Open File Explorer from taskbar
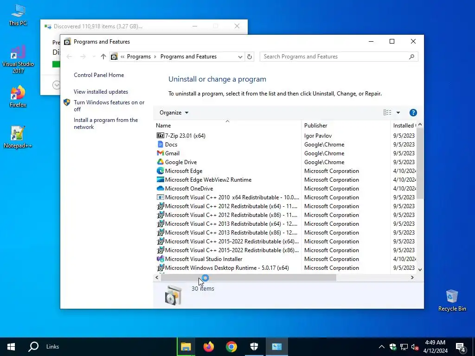The image size is (475, 356). 186,347
